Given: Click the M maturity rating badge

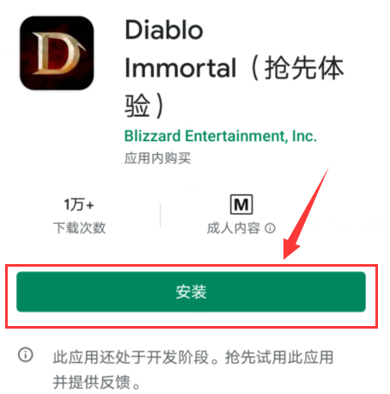Looking at the screenshot, I should click(241, 205).
